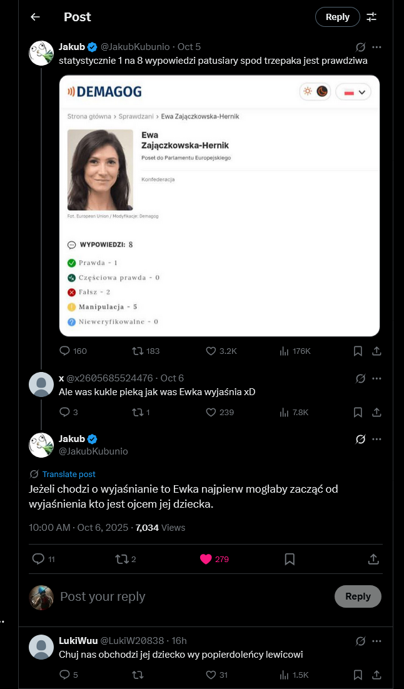This screenshot has height=689, width=404.
Task: Bookmark Jakub's first post
Action: pyautogui.click(x=357, y=351)
